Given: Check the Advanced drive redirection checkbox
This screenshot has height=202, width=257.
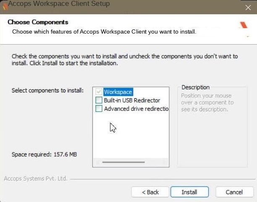Looking at the screenshot, I should pyautogui.click(x=99, y=108).
